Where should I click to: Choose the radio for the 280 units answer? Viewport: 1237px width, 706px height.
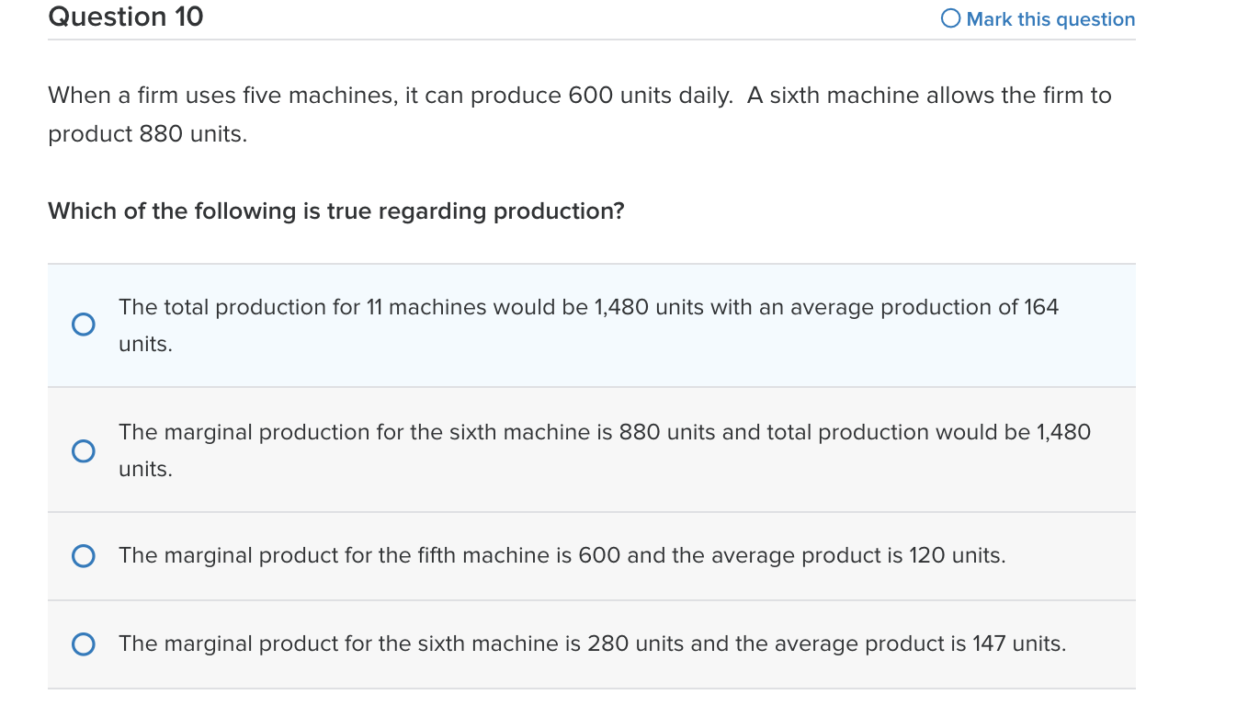point(84,644)
